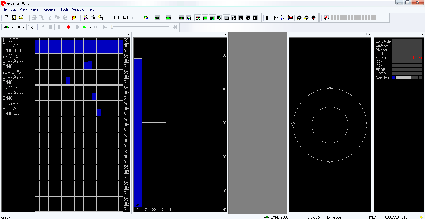Click the Warmstart thermometer icon labeled W
The height and width of the screenshot is (219, 425).
pyautogui.click(x=275, y=18)
